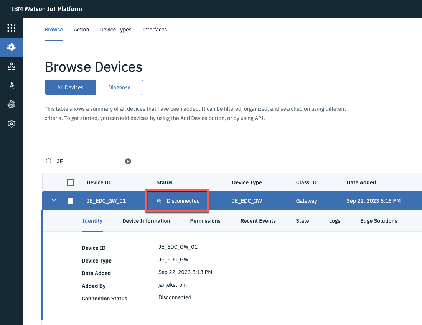The height and width of the screenshot is (325, 422).
Task: Sort by the Device ID column header
Action: [99, 182]
